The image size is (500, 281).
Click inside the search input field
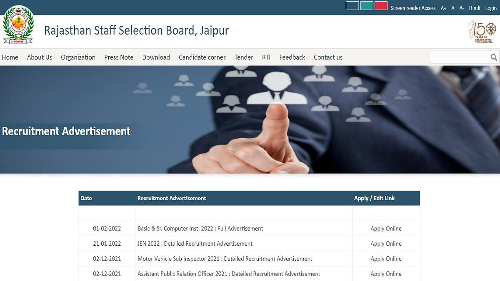(x=458, y=57)
